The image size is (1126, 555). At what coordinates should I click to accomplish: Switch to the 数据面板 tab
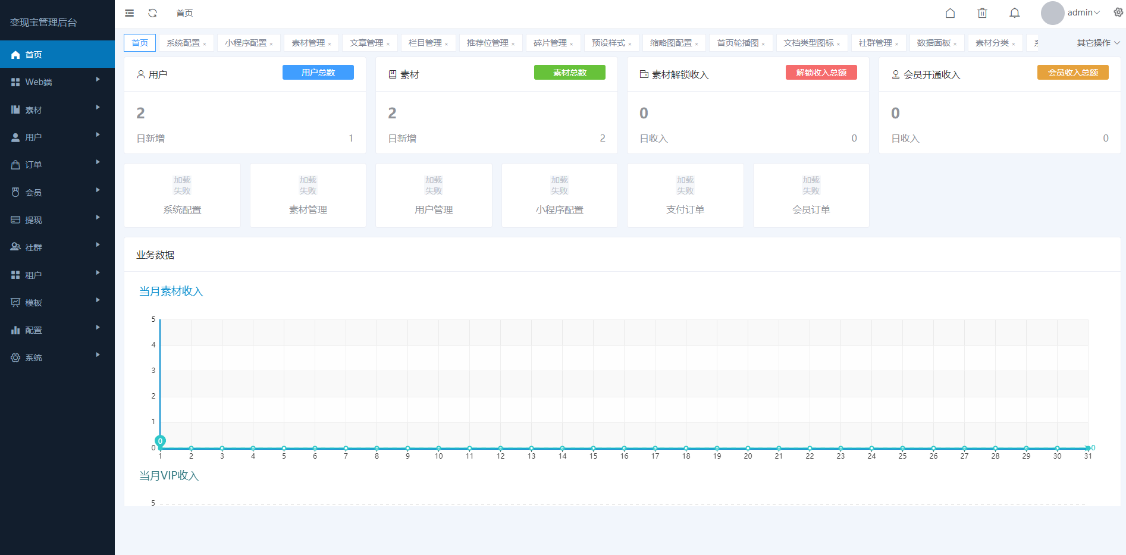(933, 43)
